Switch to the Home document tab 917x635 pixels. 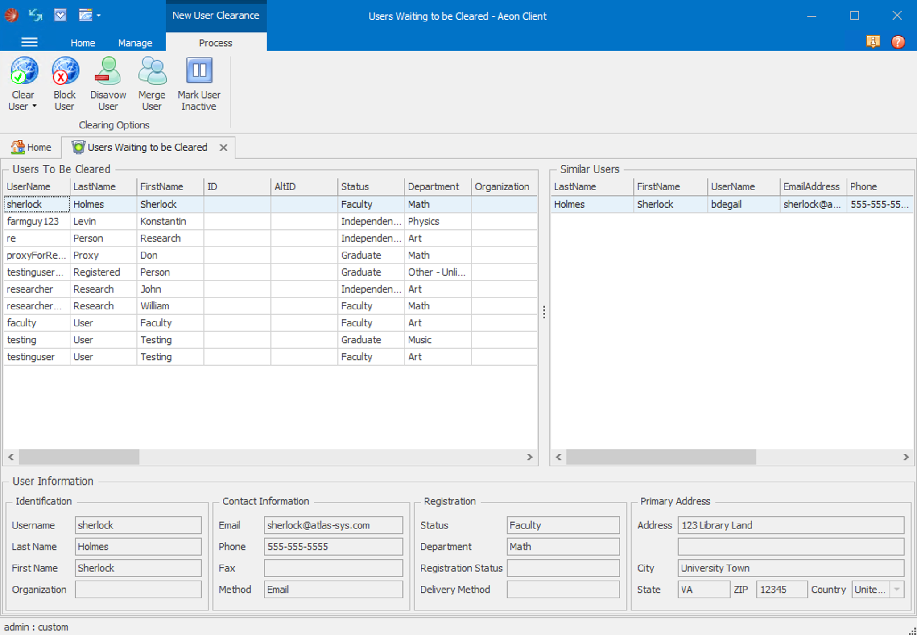point(31,148)
